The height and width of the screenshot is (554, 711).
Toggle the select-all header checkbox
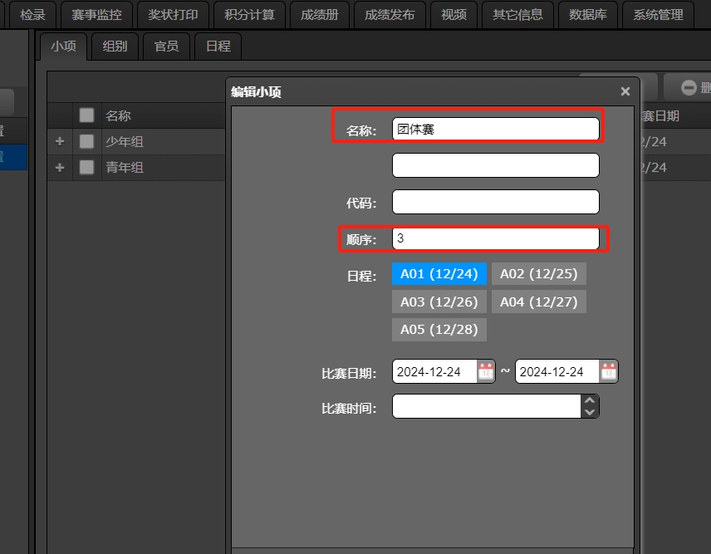coord(86,115)
